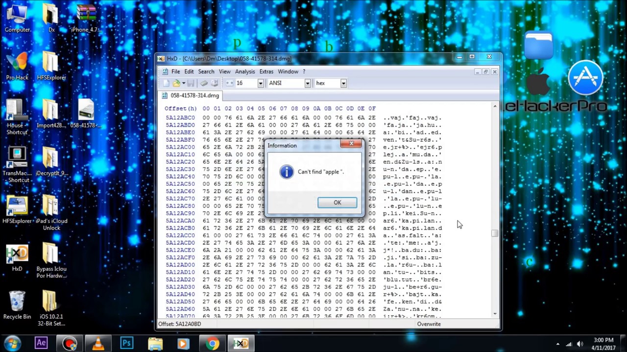Open the View menu in HxD
The height and width of the screenshot is (352, 627).
point(224,71)
